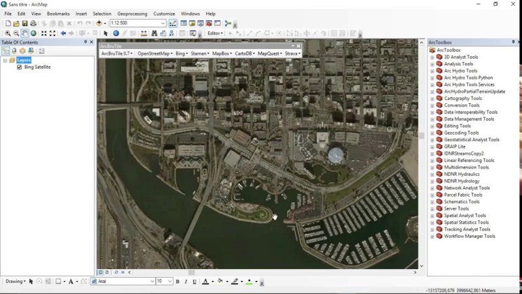Click the Add Data button
Screen dimensions: 522x294
pos(99,24)
